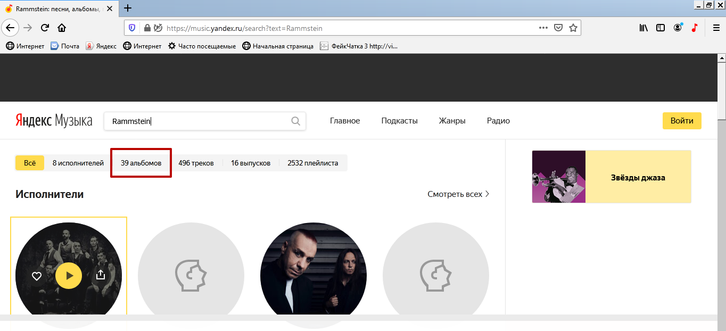Expand page actions three-dot menu
Screen dimensions: 726x331
coord(543,28)
